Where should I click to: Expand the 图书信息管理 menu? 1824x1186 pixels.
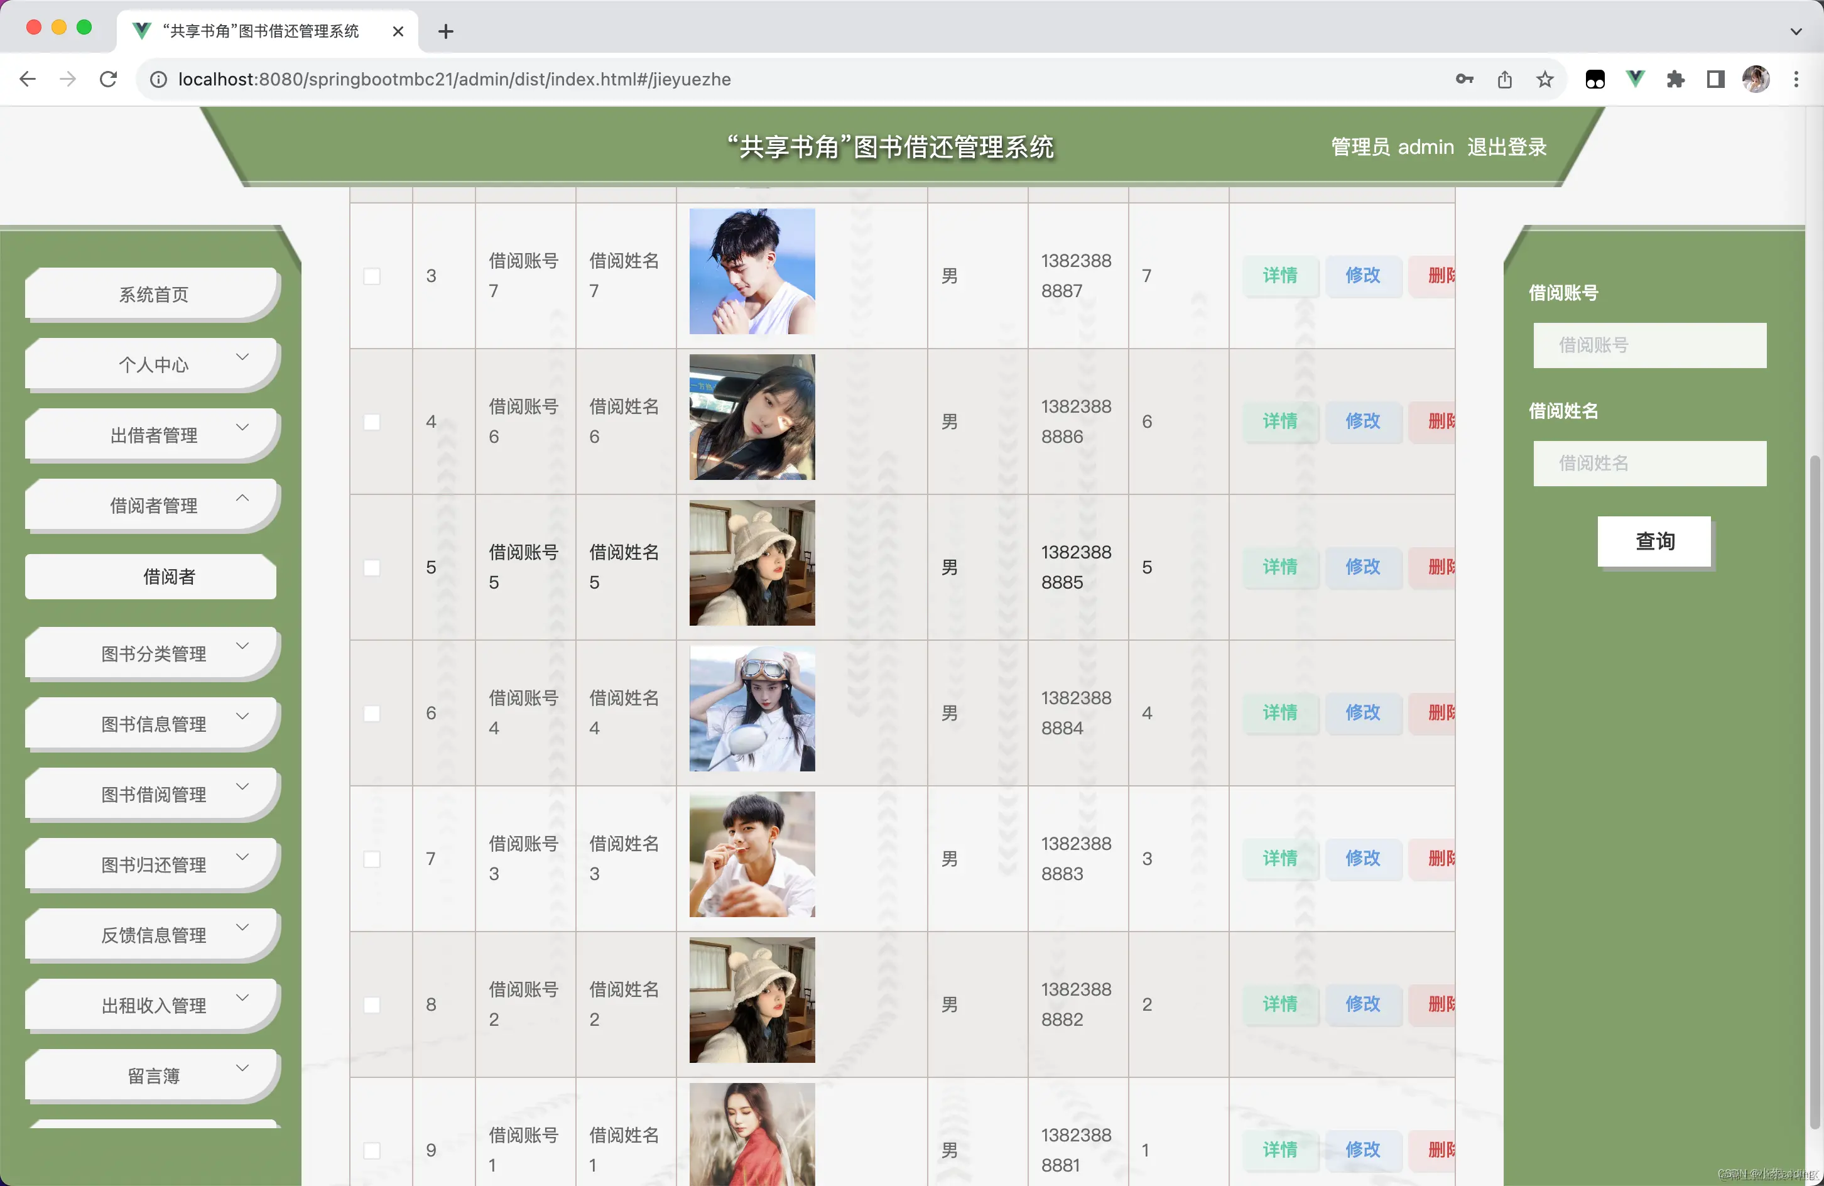coord(153,724)
